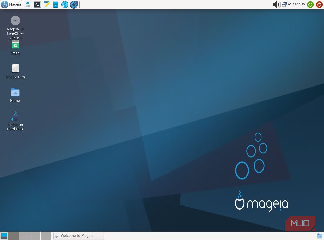Open the folder icon in bottom-right panel
Image resolution: width=324 pixels, height=240 pixels.
[x=320, y=236]
